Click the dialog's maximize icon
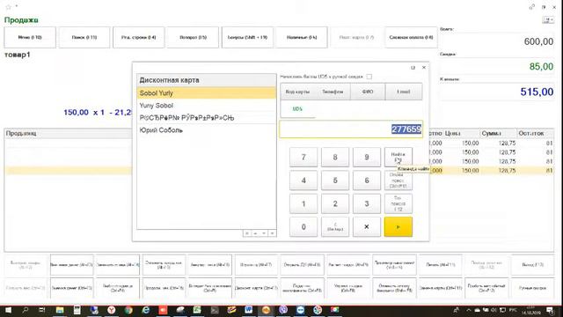This screenshot has width=563, height=317. pos(413,68)
